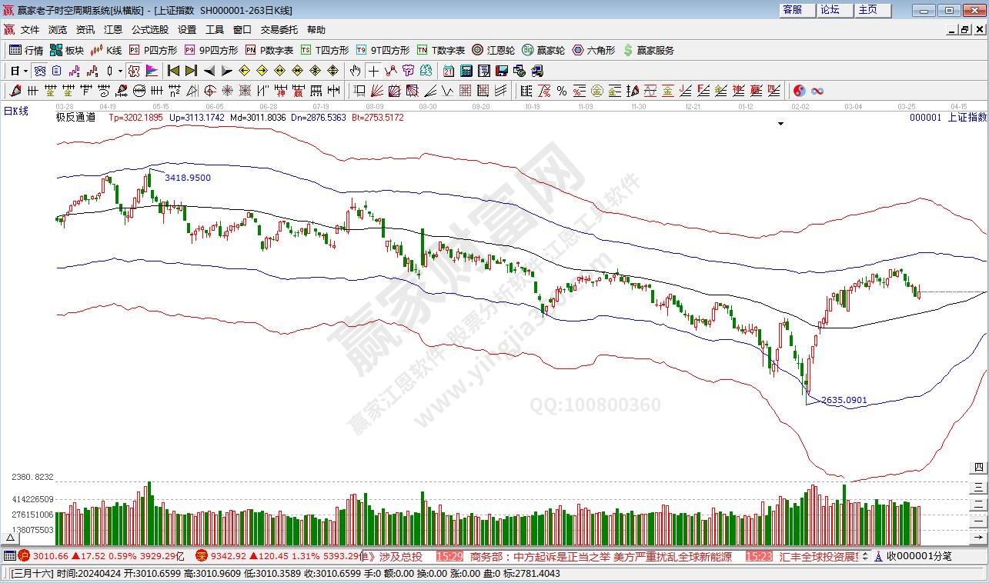989x583 pixels.
Task: Click the 客服 button in title bar
Action: point(792,10)
